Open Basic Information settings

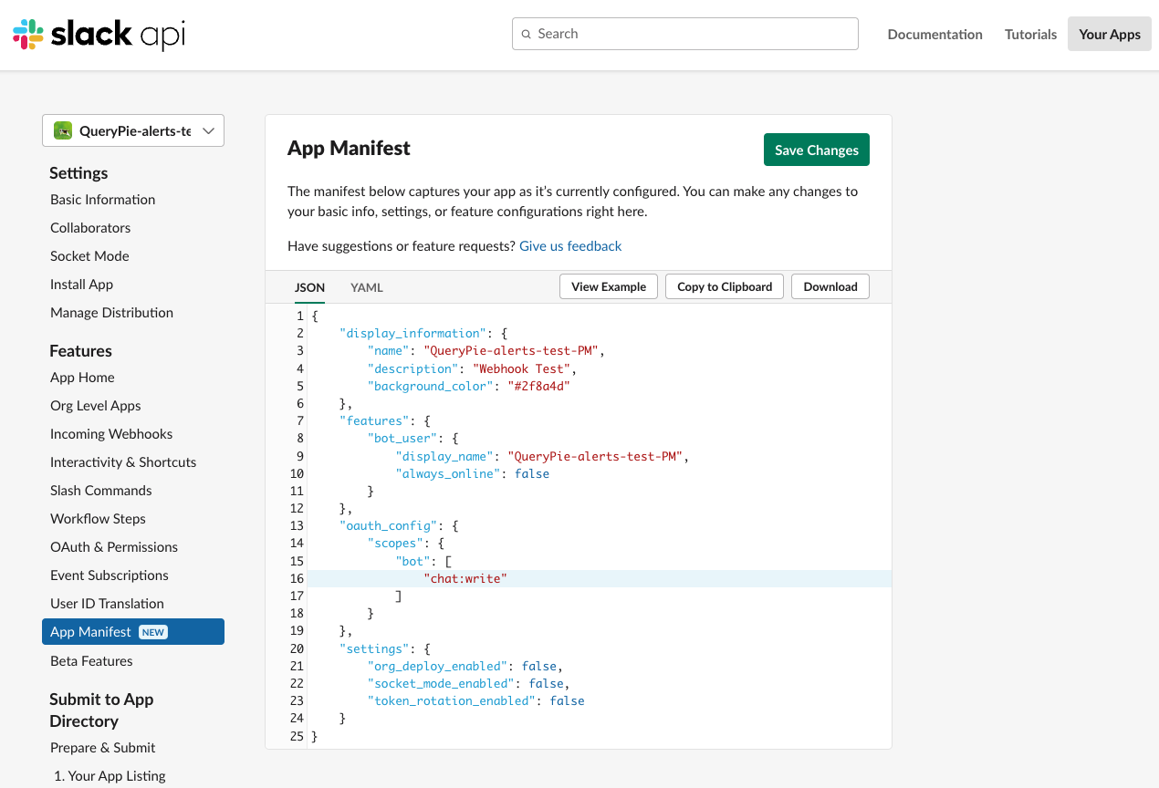[x=102, y=200]
